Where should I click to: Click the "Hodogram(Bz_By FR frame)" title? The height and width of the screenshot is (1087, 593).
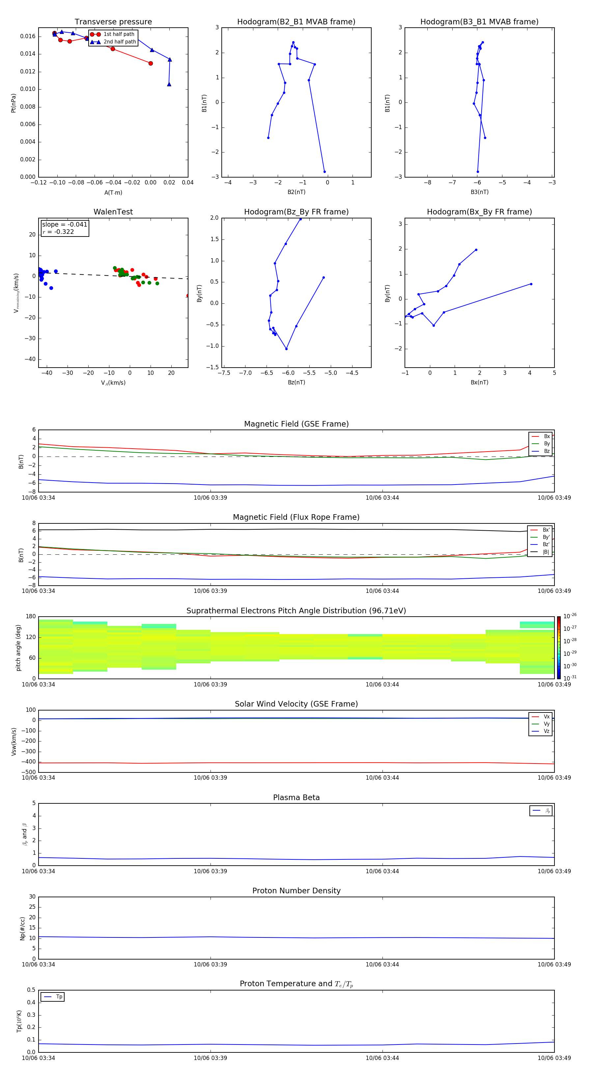pos(296,212)
